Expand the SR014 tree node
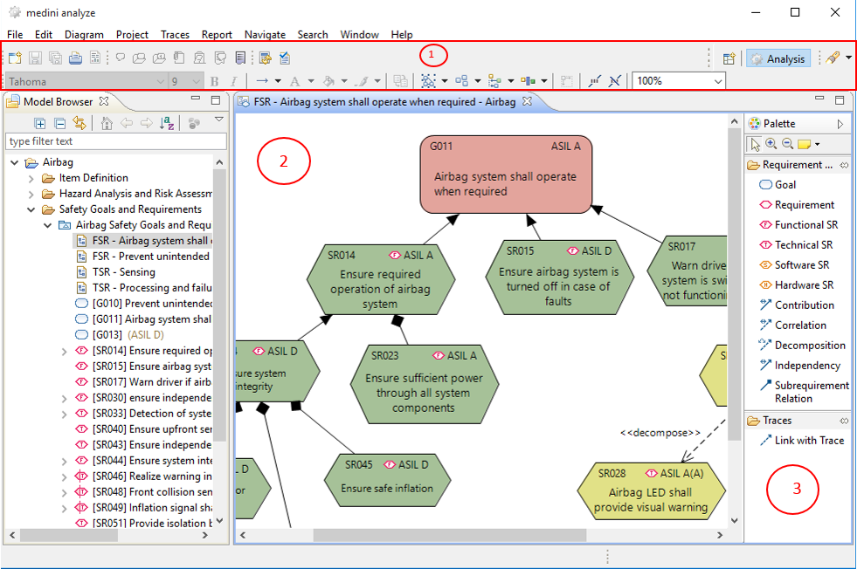857x569 pixels. click(x=65, y=351)
